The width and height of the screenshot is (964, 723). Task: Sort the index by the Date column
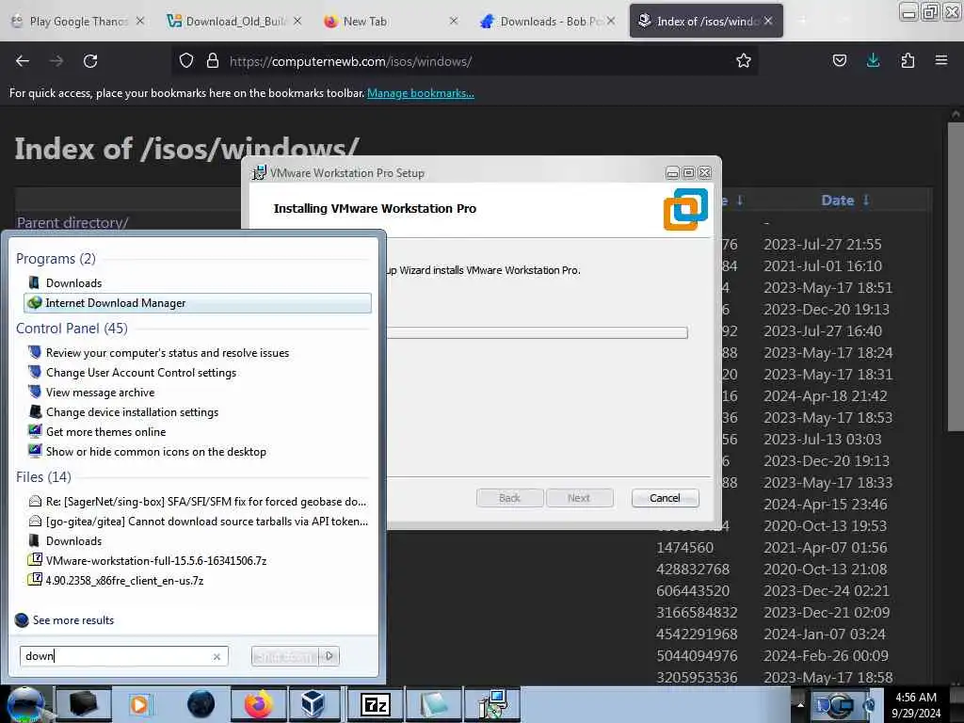(837, 201)
